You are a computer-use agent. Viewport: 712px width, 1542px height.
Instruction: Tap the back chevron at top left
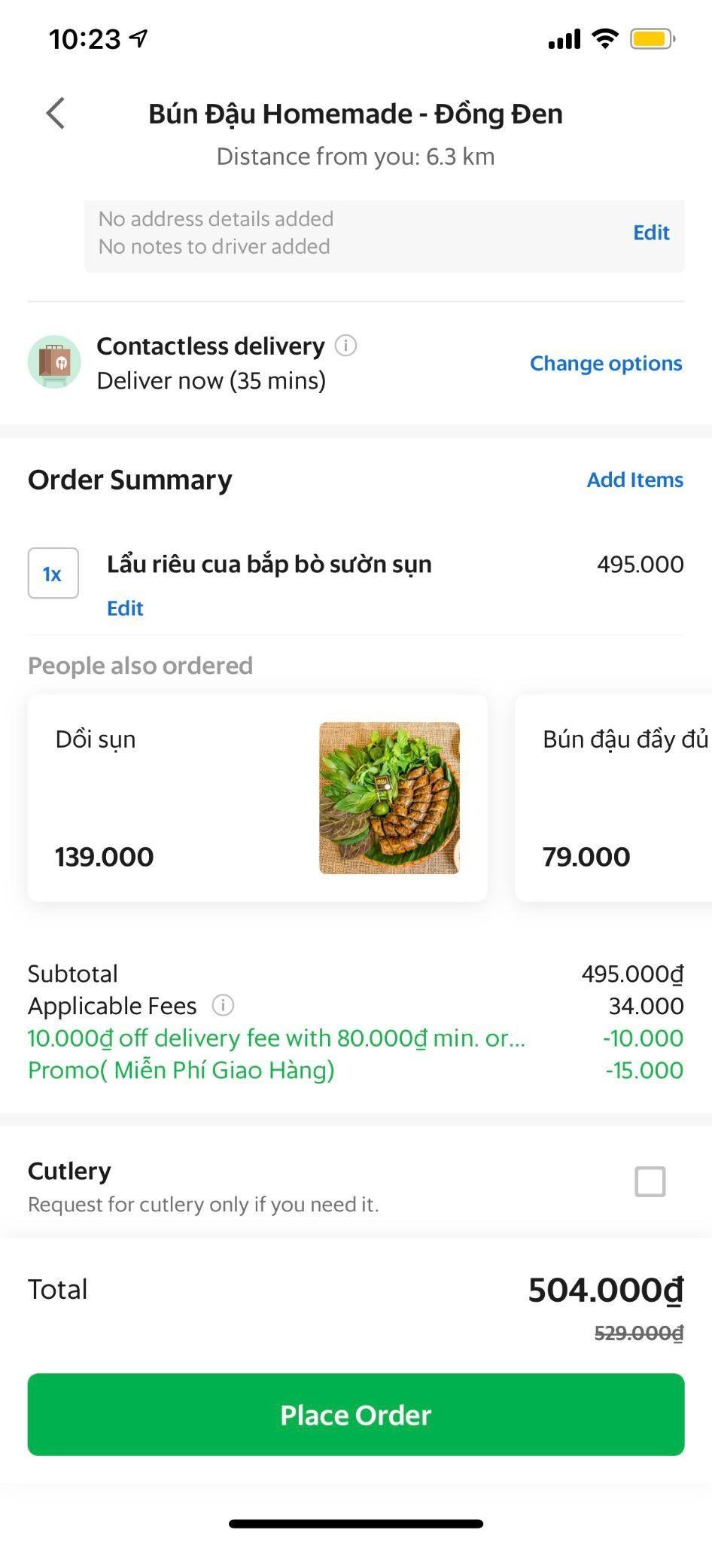(53, 113)
